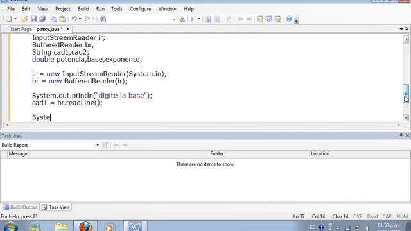Close the Task View panel
The image size is (411, 231).
407,135
